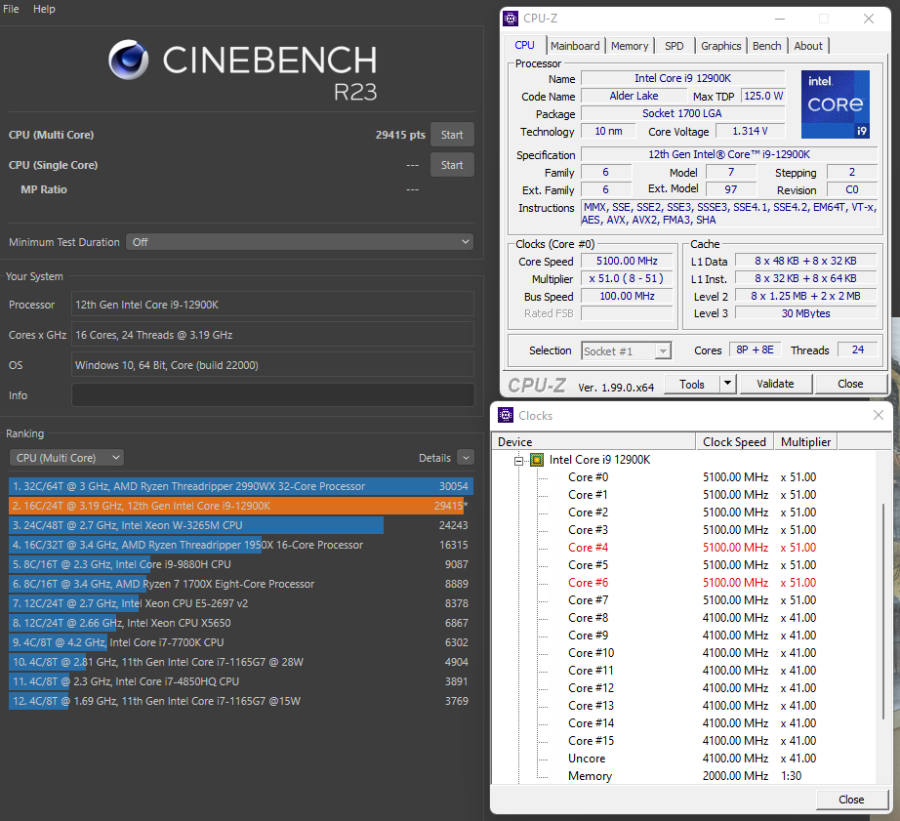Click Close button in CPU-Z main window
Viewport: 900px width, 821px height.
(850, 384)
